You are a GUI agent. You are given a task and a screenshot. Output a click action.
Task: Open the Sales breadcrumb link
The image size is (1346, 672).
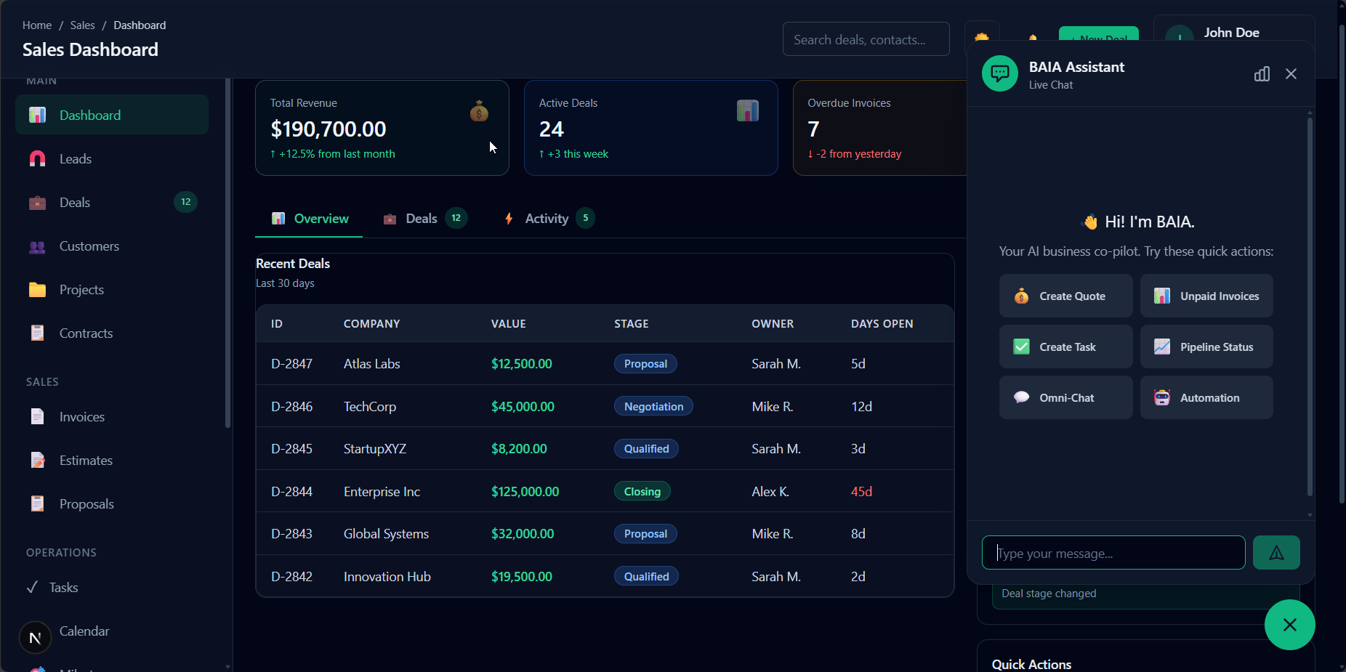coord(82,25)
